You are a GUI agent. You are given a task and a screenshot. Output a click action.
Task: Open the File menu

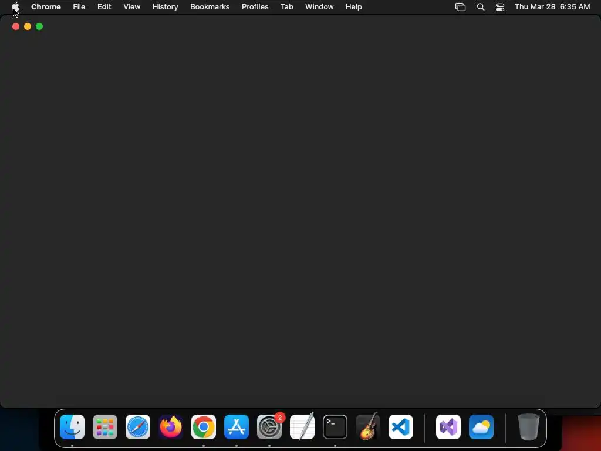(79, 6)
